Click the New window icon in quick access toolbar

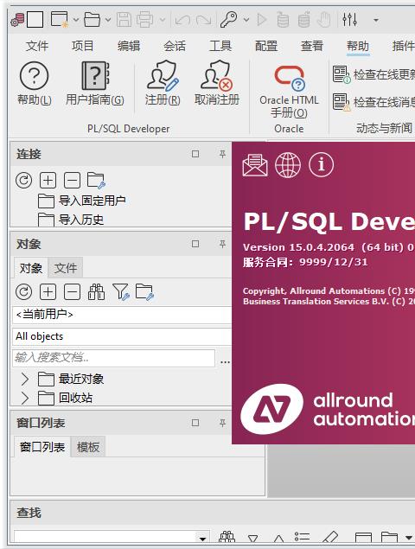pos(59,20)
